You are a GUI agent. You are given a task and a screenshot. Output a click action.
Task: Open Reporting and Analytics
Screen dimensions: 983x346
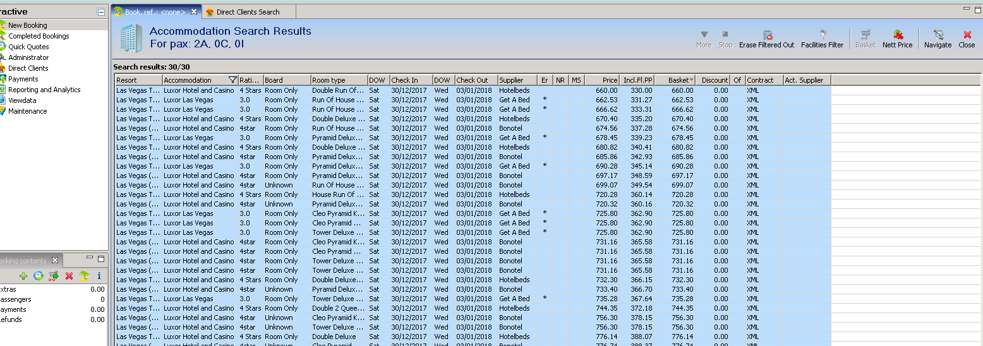pyautogui.click(x=44, y=90)
